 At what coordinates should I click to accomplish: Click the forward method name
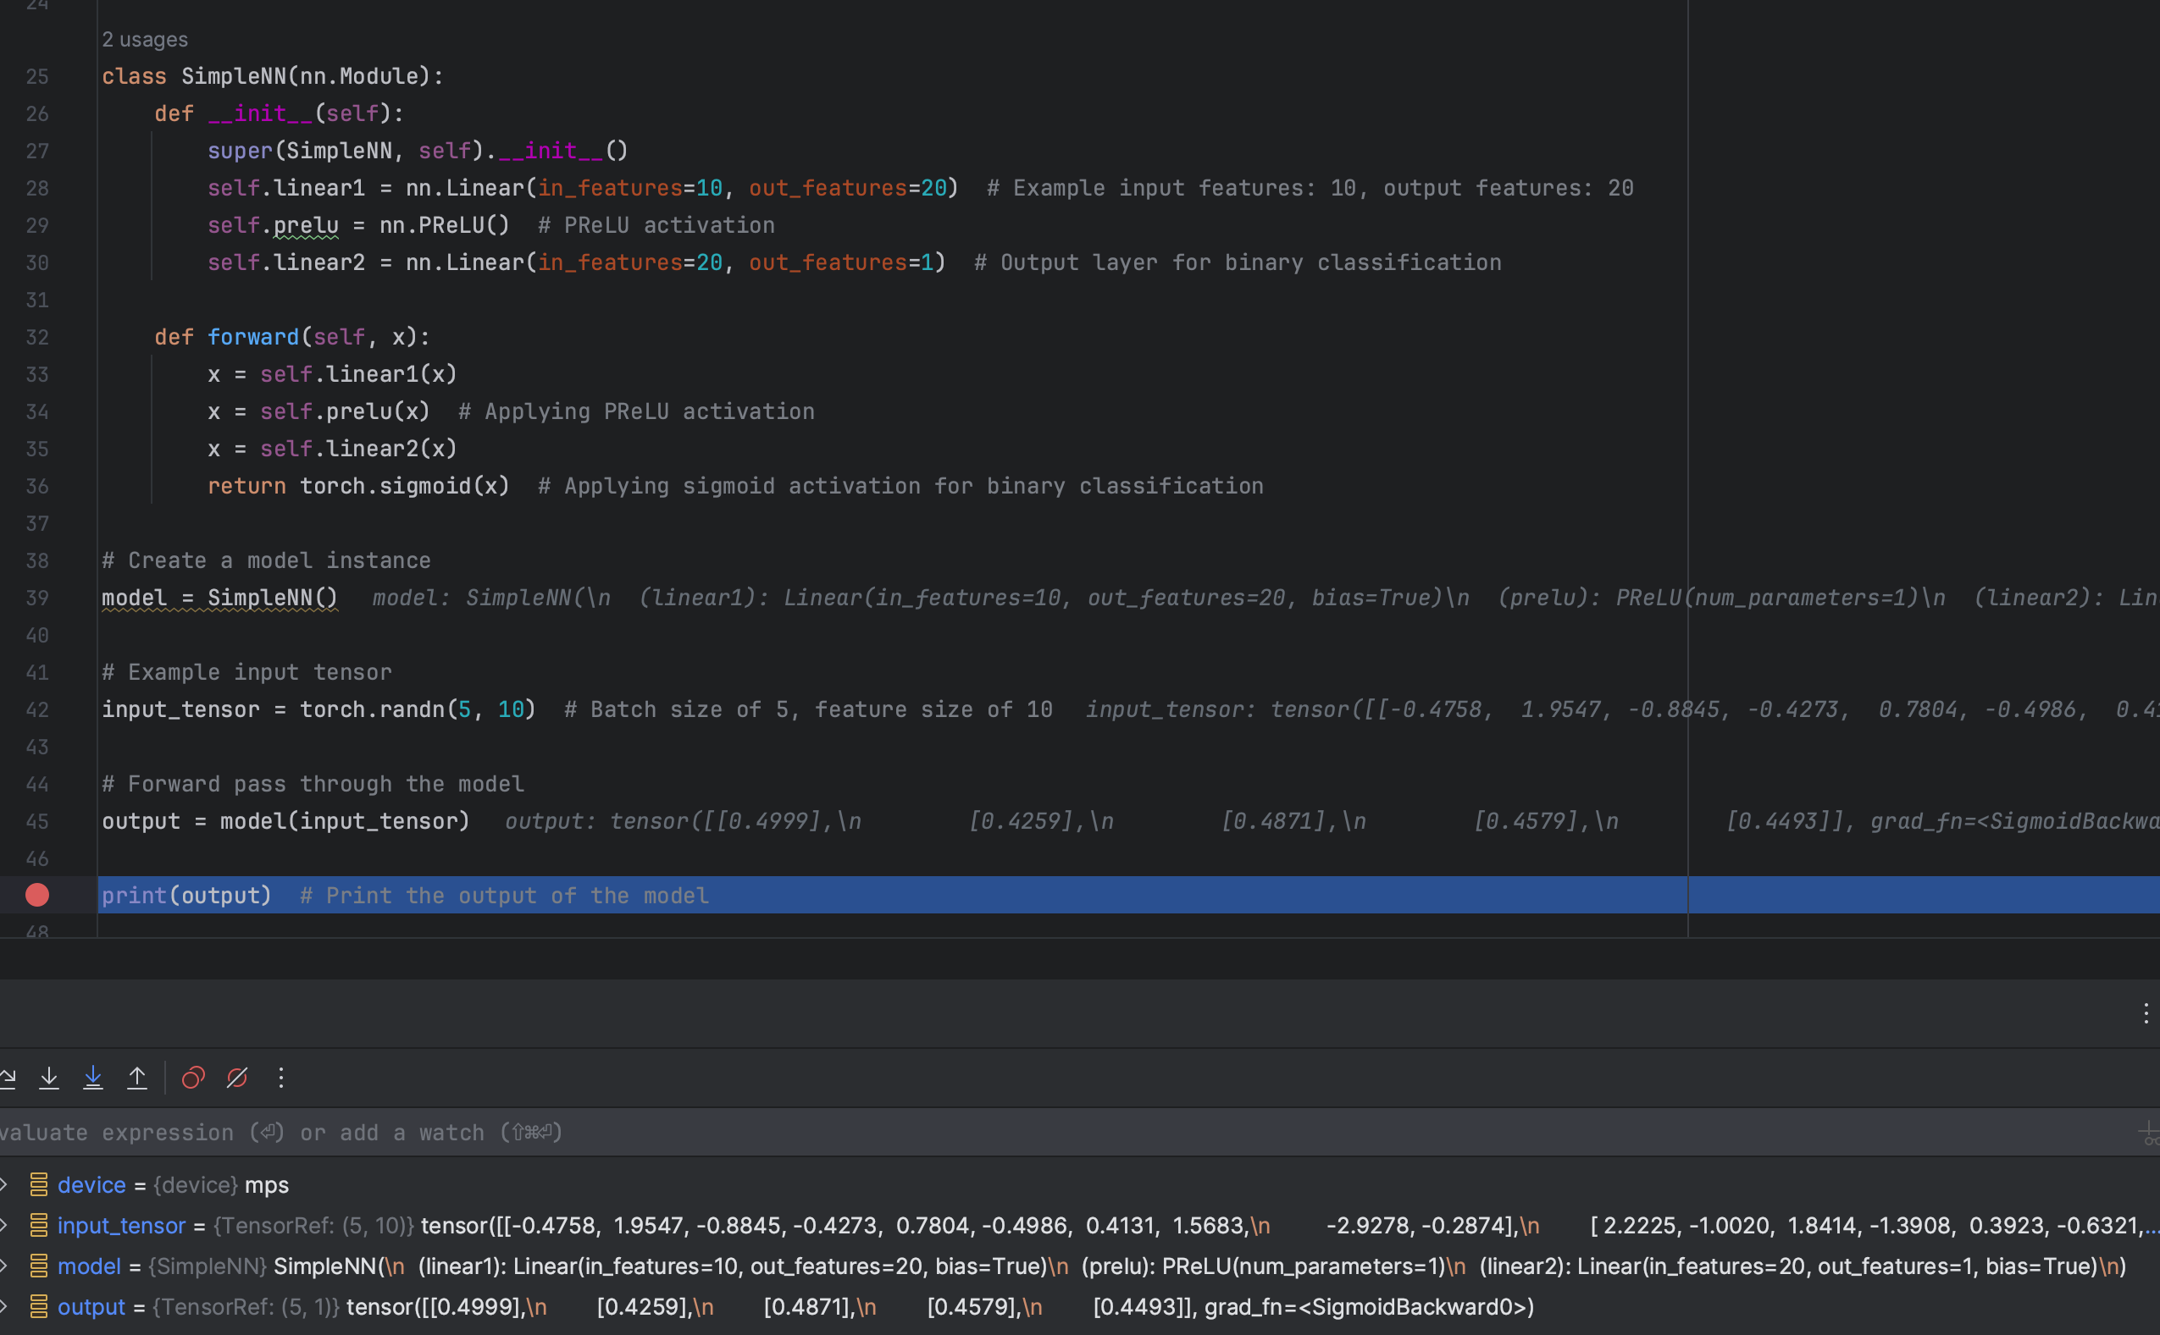tap(252, 337)
